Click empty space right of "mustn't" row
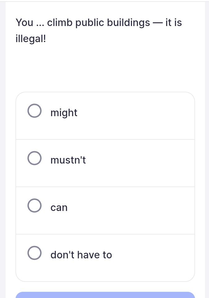The width and height of the screenshot is (209, 298). (140, 163)
